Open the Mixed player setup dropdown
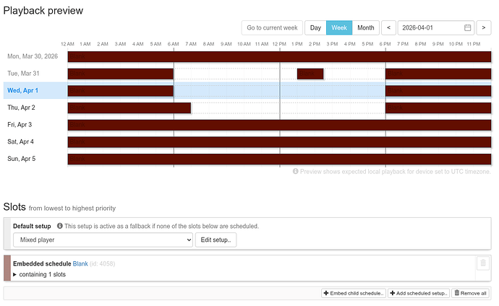 click(102, 240)
